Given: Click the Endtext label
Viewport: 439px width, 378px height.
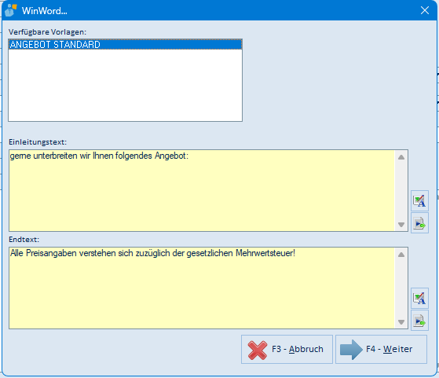Looking at the screenshot, I should click(x=24, y=240).
